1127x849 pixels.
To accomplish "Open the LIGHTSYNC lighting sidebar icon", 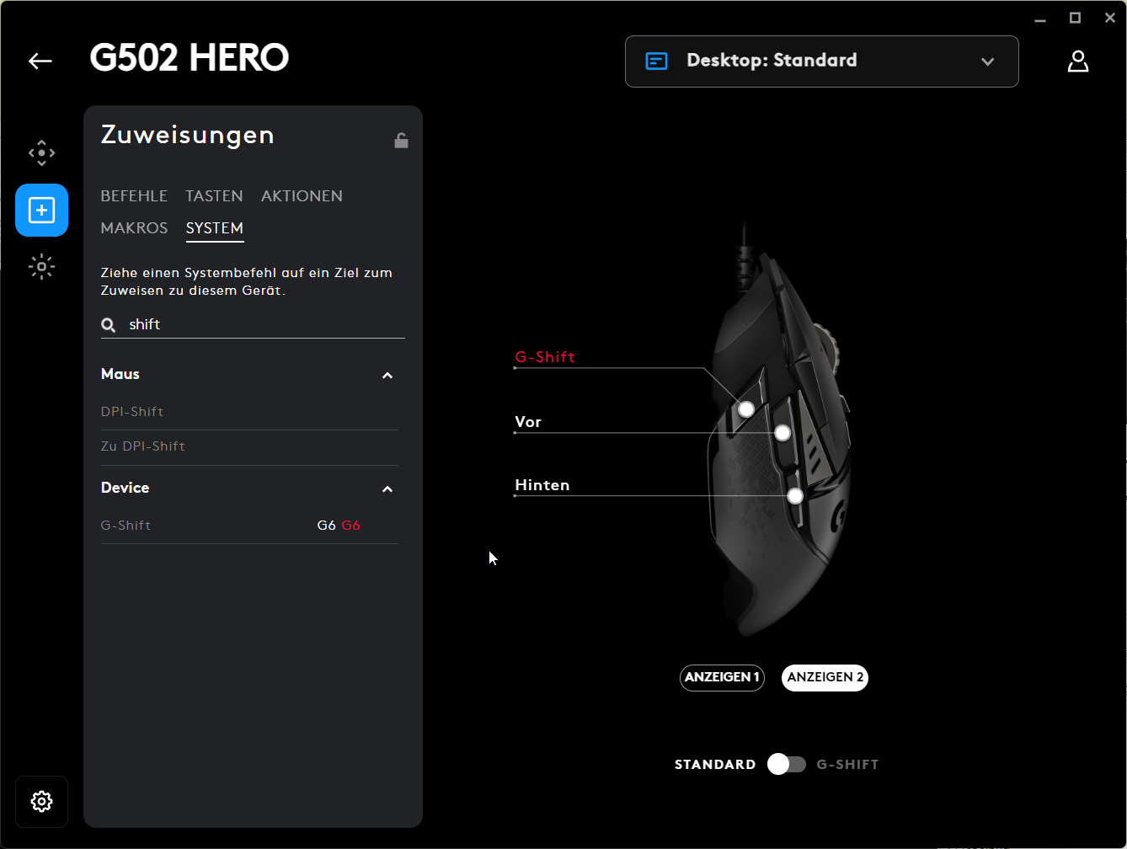I will tap(41, 267).
